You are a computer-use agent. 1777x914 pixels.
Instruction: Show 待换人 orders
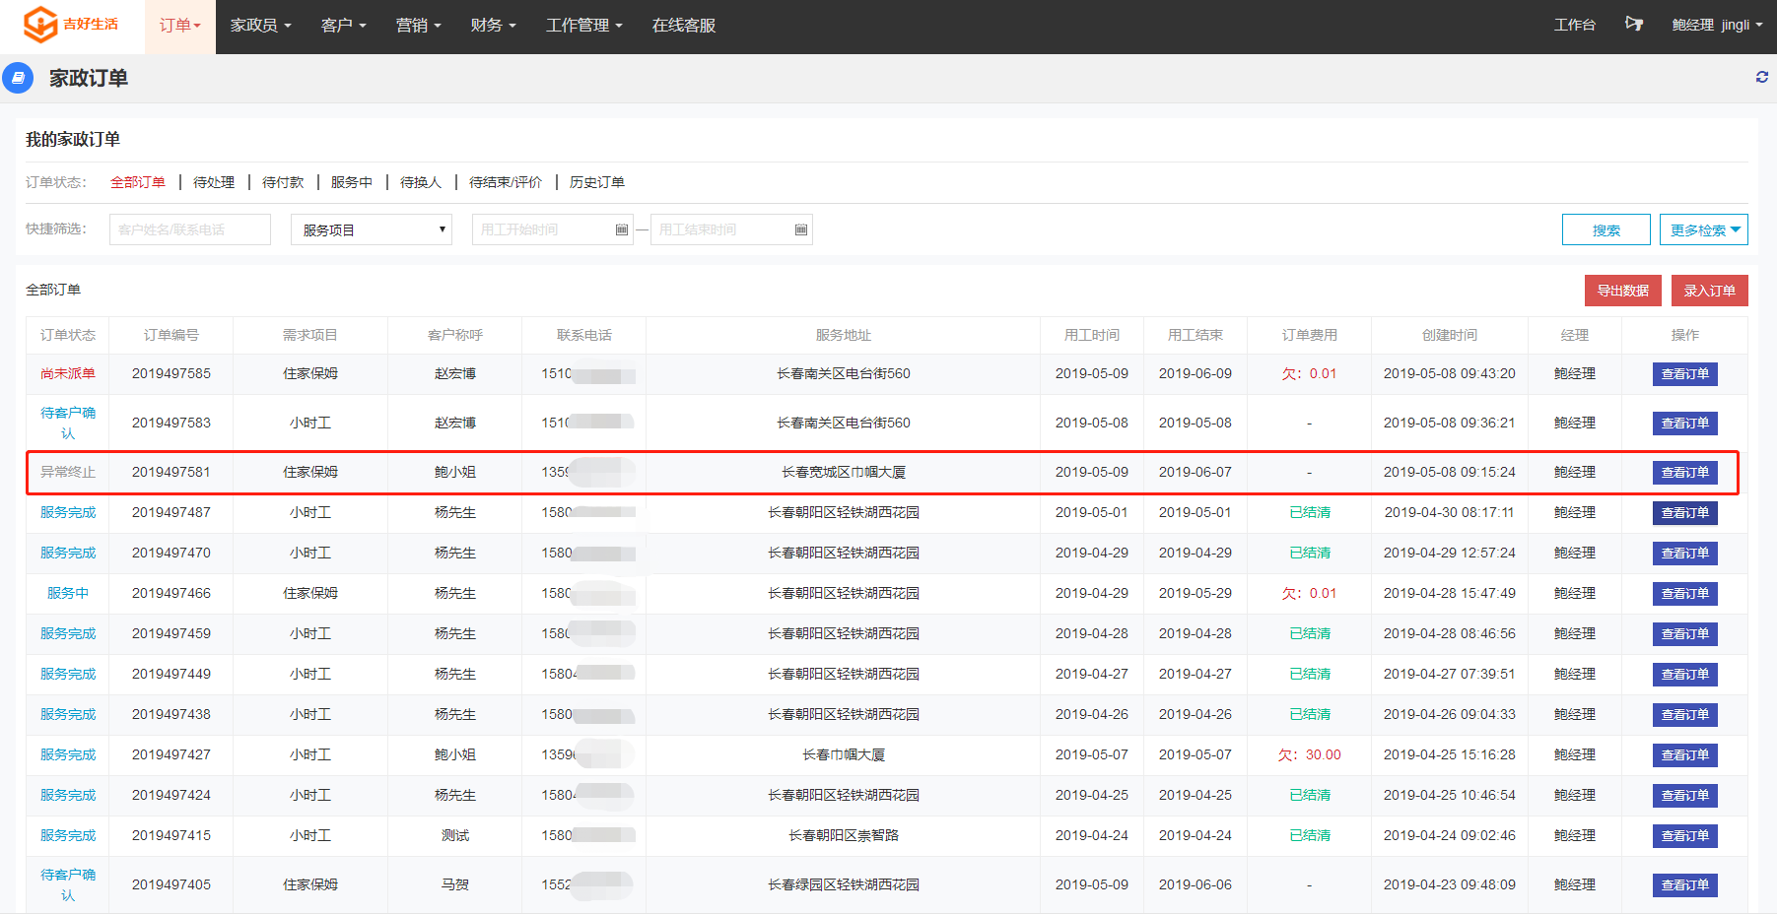click(x=421, y=182)
